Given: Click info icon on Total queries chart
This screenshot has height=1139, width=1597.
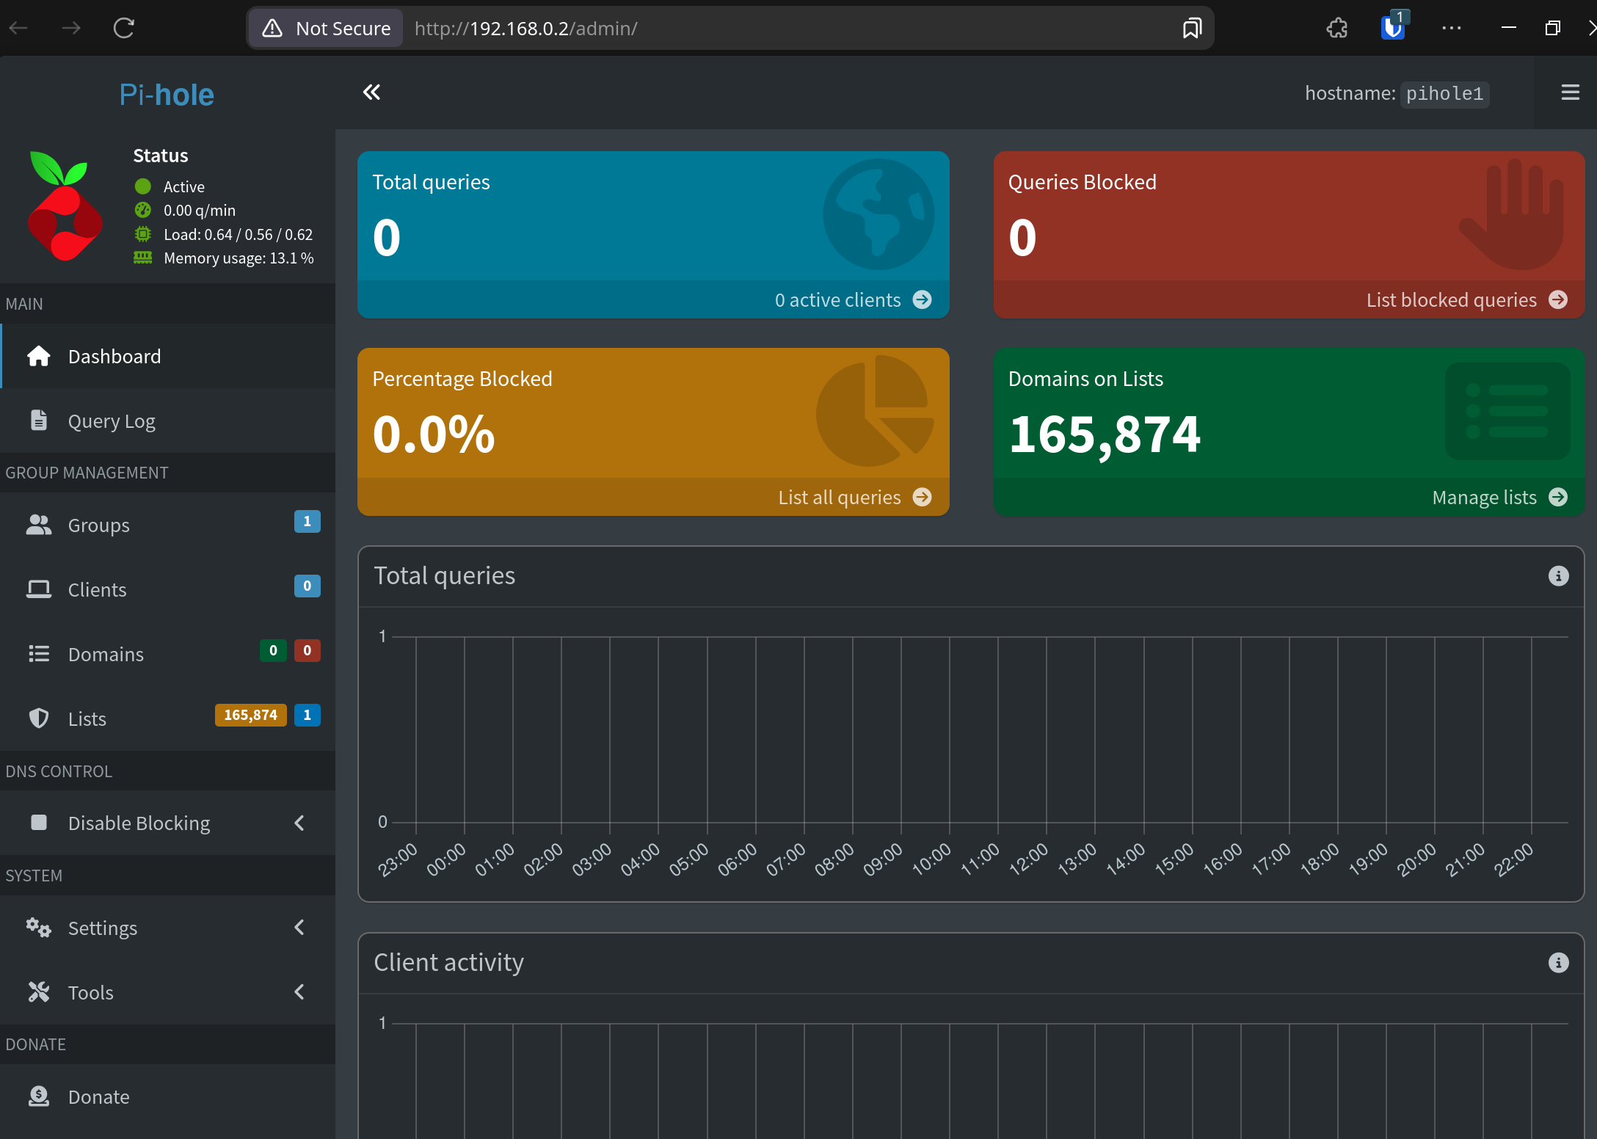Looking at the screenshot, I should (x=1558, y=576).
